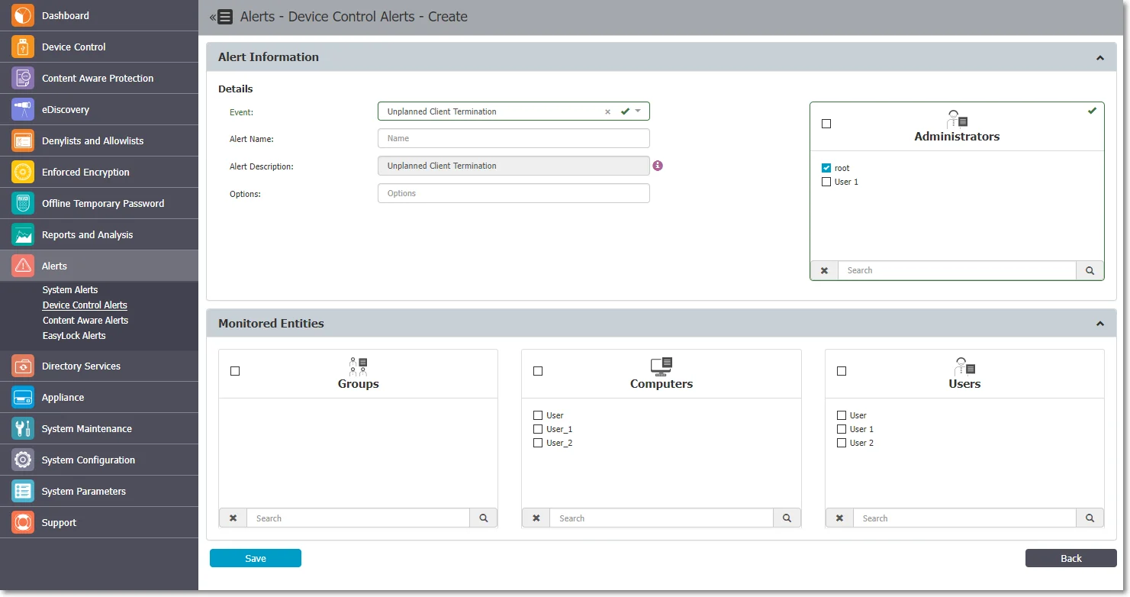
Task: Check the User 1 administrator checkbox
Action: [826, 182]
